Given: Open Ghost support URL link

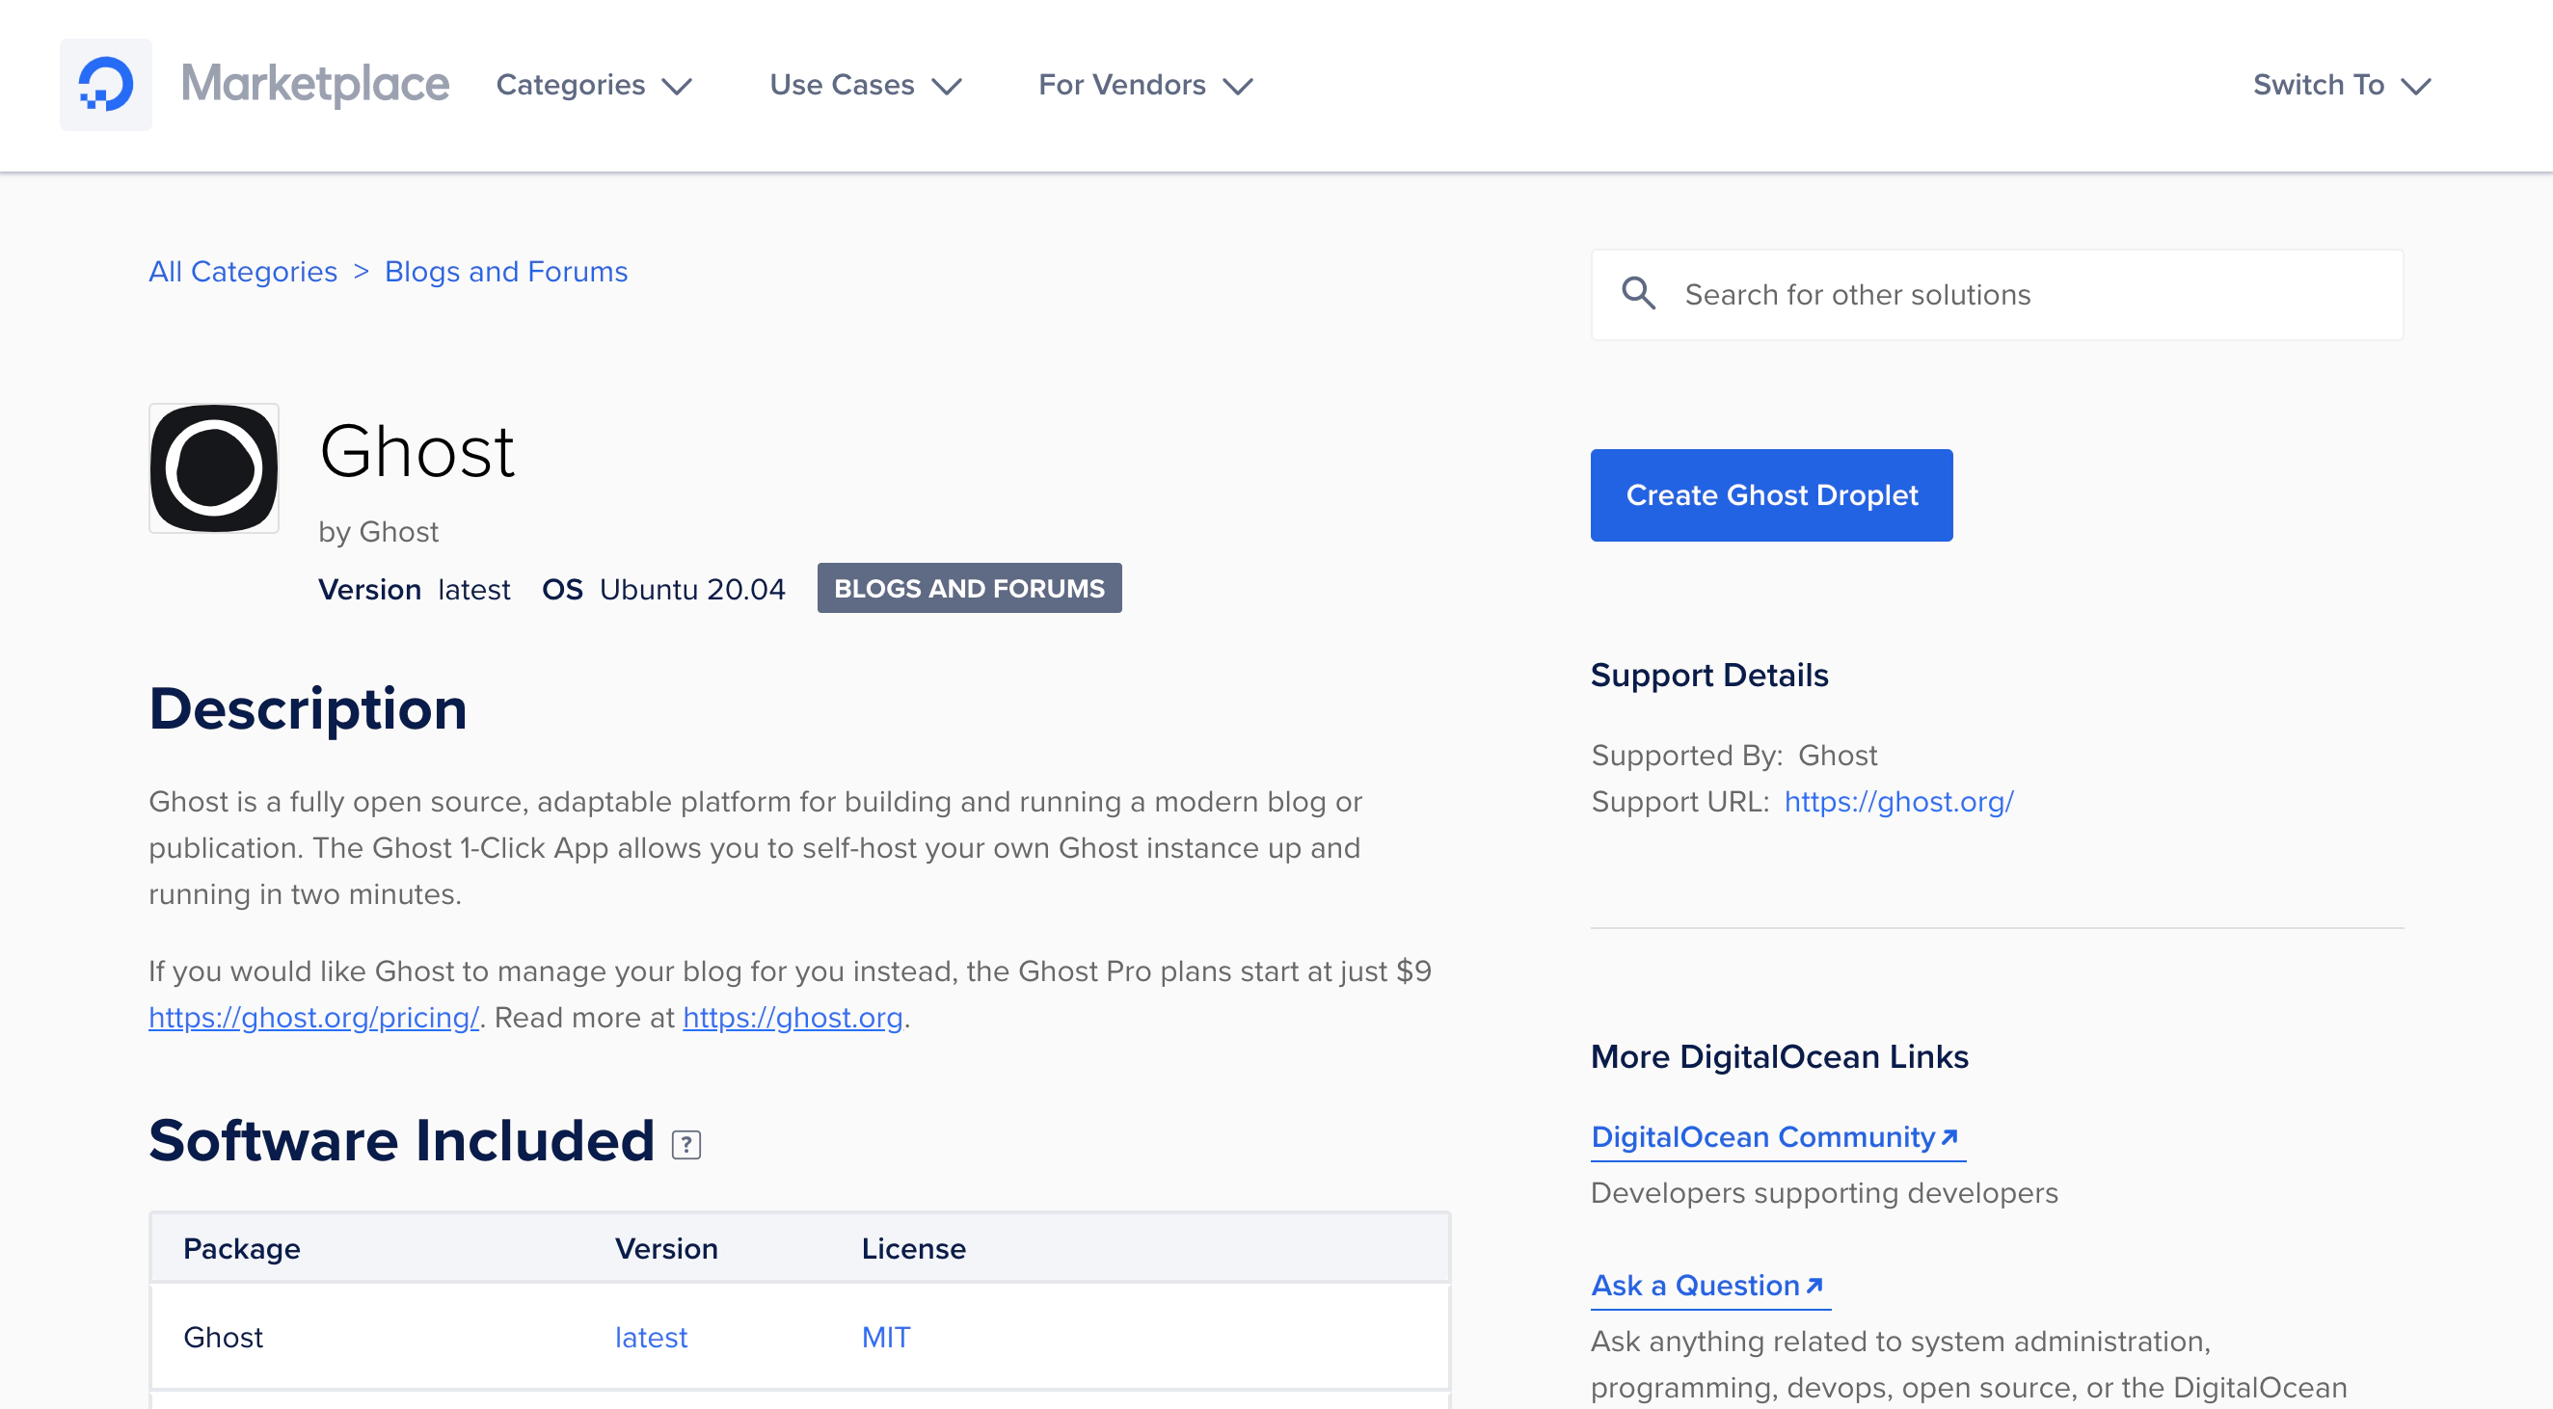Looking at the screenshot, I should [1897, 800].
